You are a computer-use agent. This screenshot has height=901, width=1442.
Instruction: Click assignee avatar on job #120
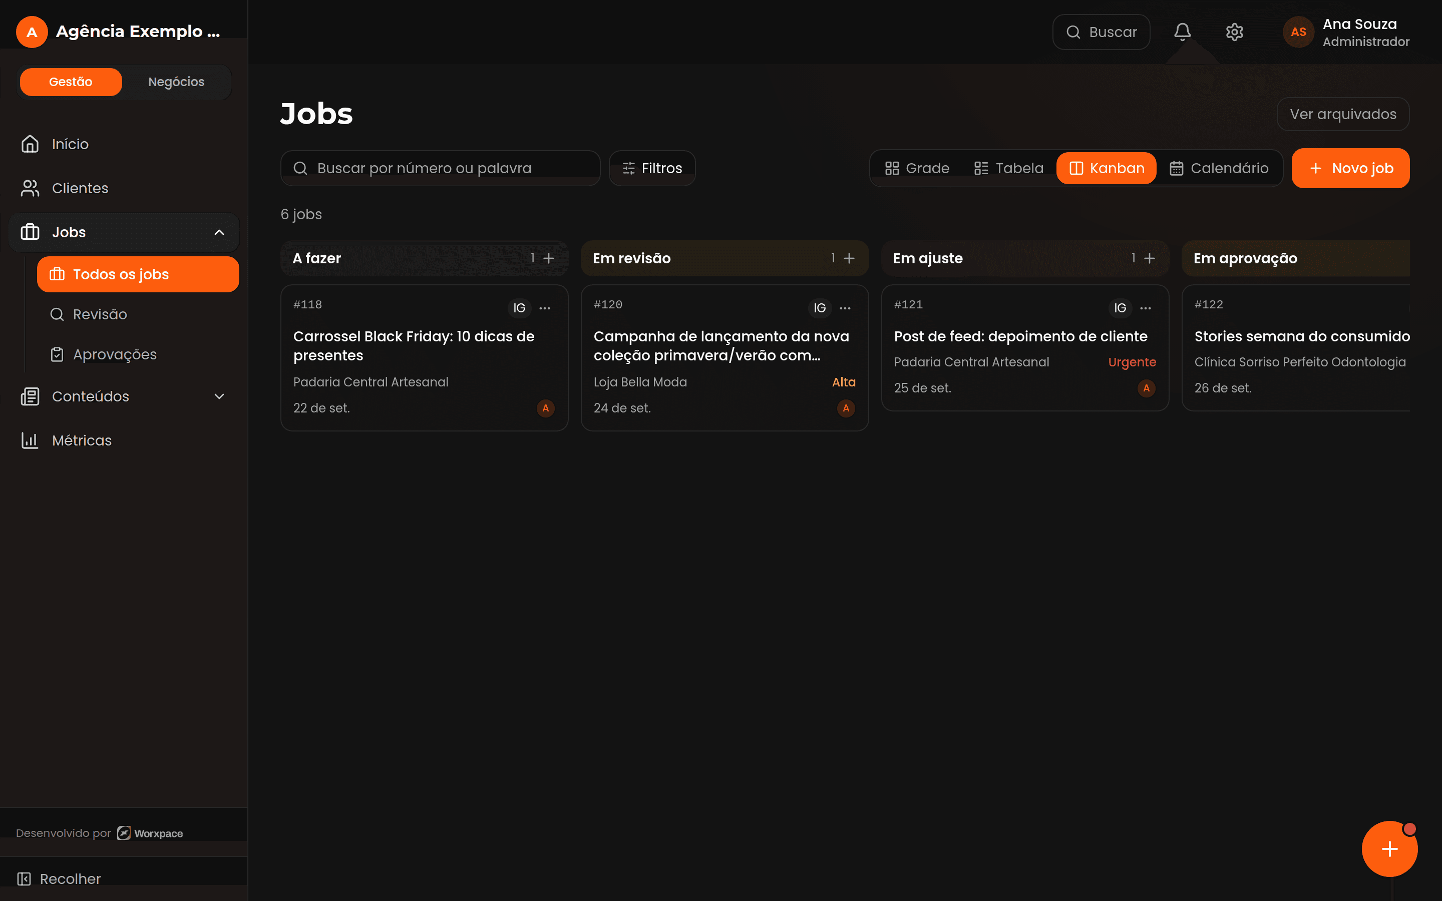846,408
